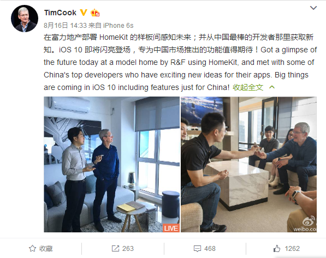The height and width of the screenshot is (258, 326).
Task: Click the orange verified V badge
Action: coord(84,13)
